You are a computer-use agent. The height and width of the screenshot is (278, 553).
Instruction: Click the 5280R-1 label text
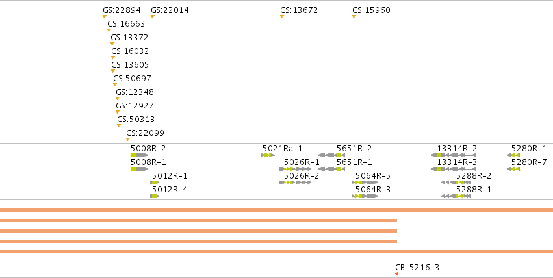click(x=529, y=149)
